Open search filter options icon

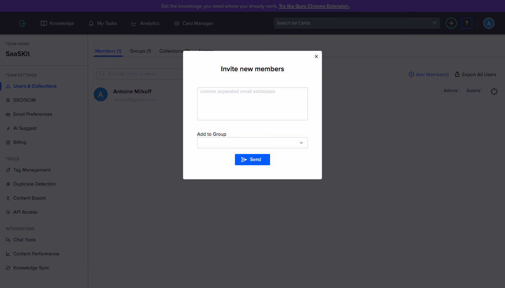click(435, 23)
